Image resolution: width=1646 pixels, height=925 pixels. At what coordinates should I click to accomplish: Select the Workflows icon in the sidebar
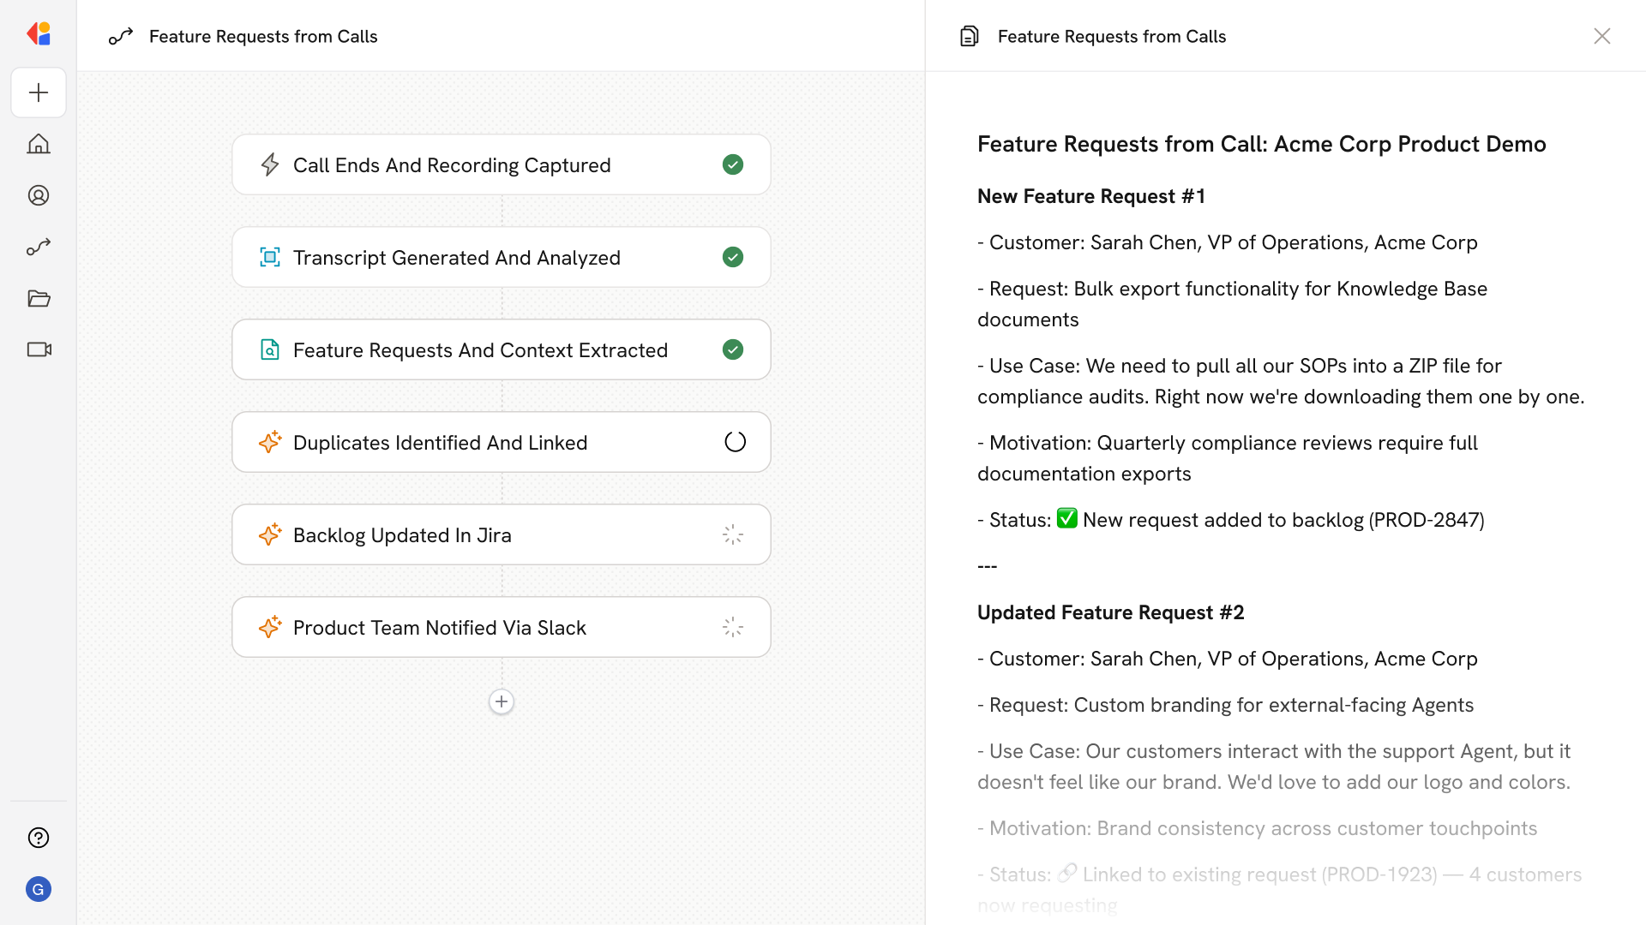coord(38,247)
